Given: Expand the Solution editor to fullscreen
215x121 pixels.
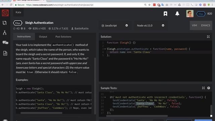Looking at the screenshot, I should click(208, 37).
